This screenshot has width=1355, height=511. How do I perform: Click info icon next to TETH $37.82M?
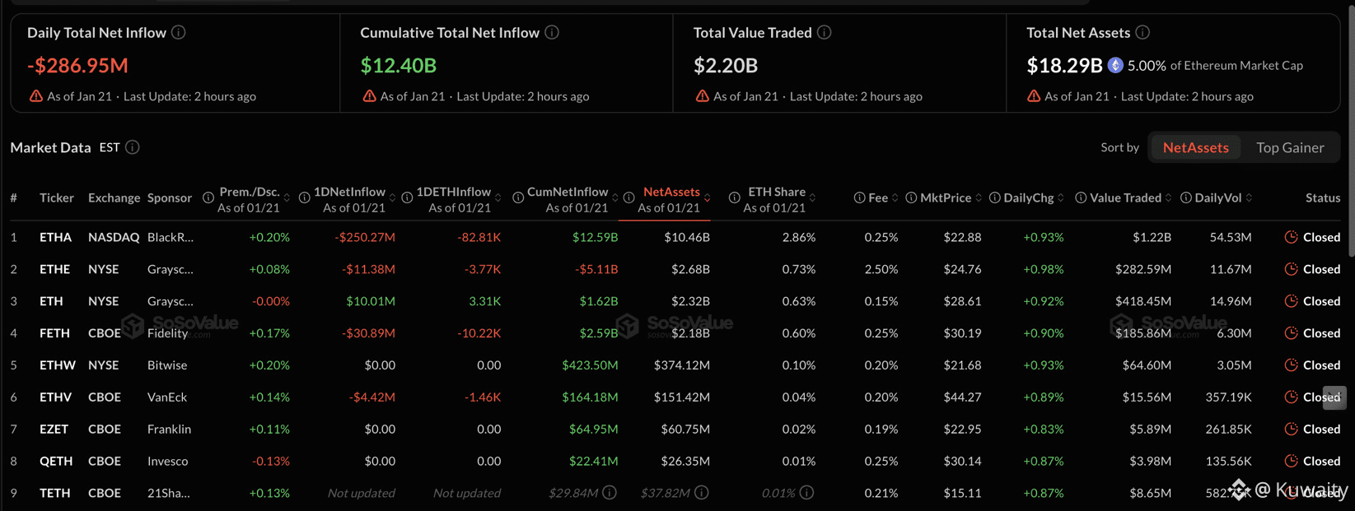[702, 493]
